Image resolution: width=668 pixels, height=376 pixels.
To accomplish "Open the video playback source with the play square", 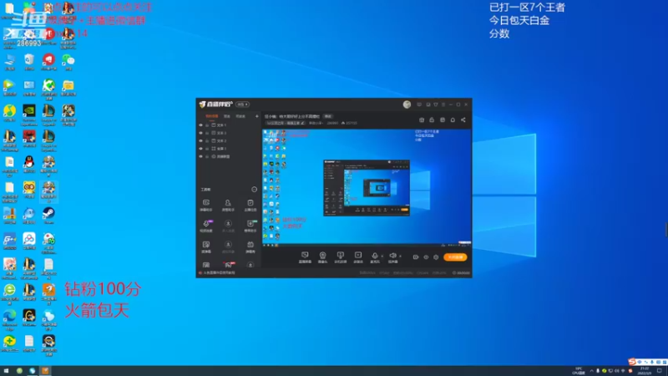I will pos(358,257).
